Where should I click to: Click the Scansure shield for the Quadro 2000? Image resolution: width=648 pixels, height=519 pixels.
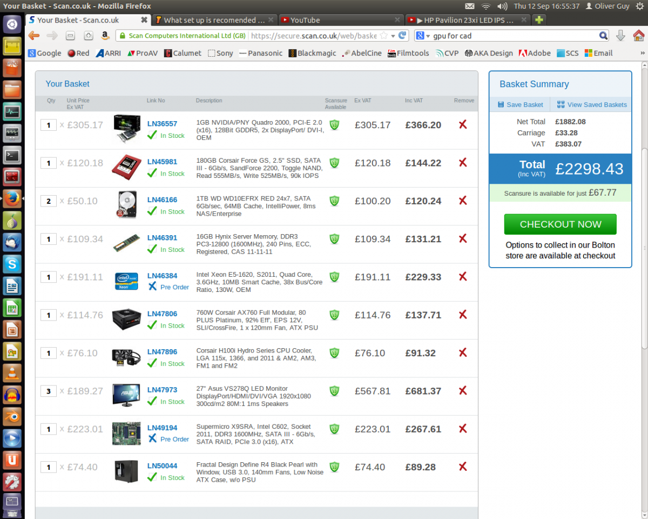coord(335,125)
